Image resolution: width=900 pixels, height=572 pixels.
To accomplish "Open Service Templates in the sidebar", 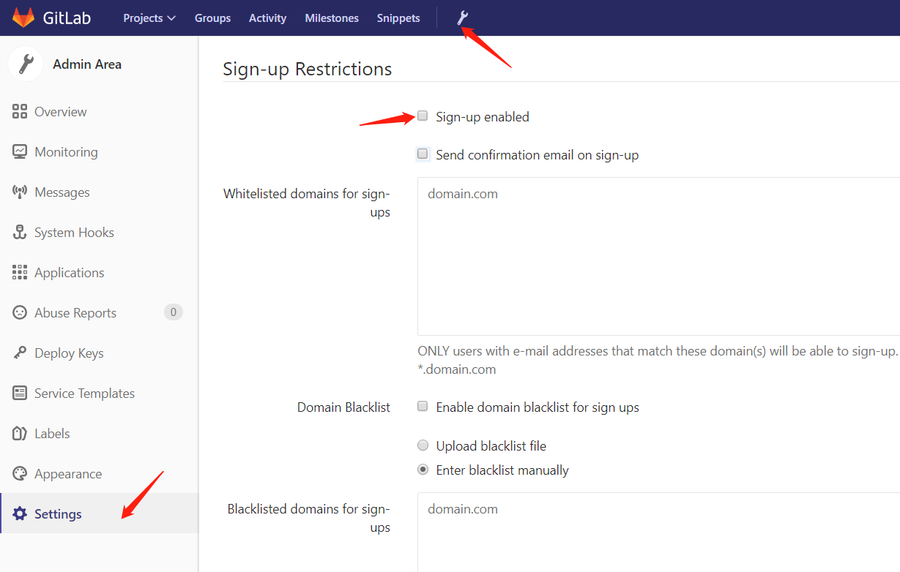I will tap(84, 394).
